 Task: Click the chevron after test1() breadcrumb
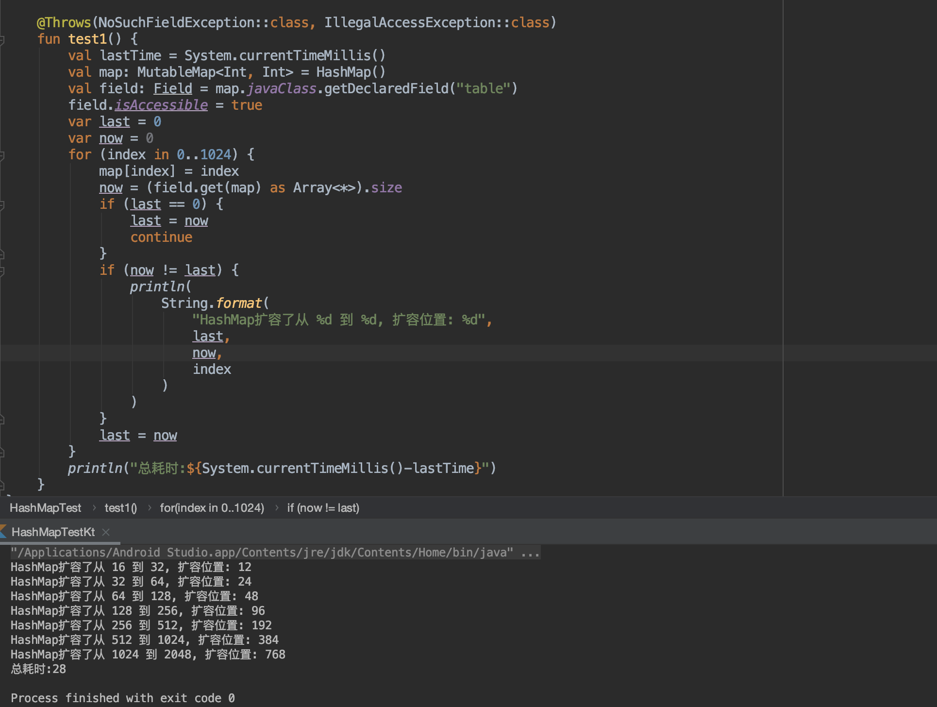149,508
